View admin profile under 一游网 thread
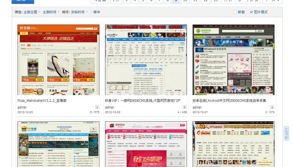292x167 pixels. tap(110, 107)
